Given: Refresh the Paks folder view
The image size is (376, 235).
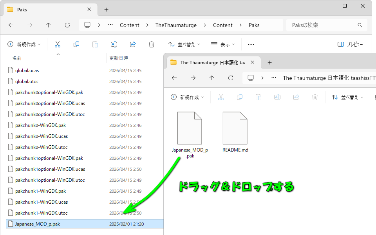Looking at the screenshot, I should click(x=67, y=25).
